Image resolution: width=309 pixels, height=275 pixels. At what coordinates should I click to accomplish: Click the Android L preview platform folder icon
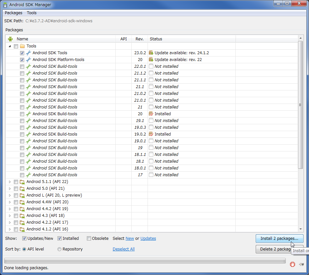[22, 195]
